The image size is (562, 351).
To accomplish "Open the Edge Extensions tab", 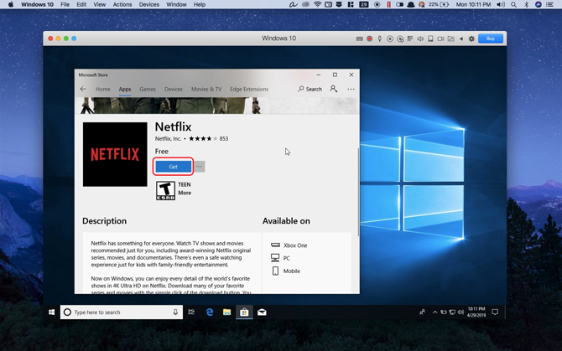I will (x=249, y=89).
